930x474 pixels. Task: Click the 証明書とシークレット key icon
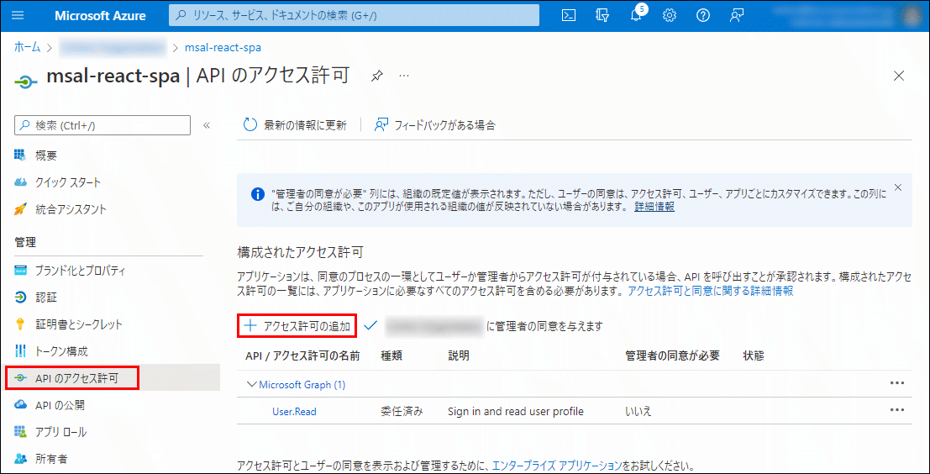(x=20, y=324)
